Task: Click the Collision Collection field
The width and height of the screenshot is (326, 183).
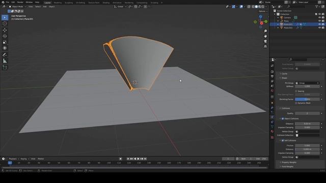Action: pyautogui.click(x=307, y=135)
